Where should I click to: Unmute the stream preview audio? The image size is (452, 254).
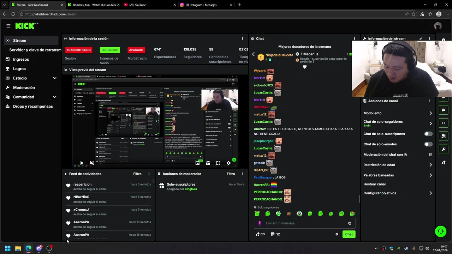(92, 163)
